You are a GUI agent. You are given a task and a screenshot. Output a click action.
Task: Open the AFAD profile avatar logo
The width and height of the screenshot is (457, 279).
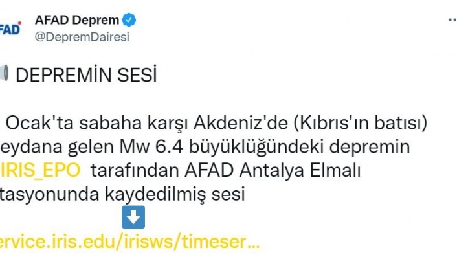pyautogui.click(x=9, y=28)
